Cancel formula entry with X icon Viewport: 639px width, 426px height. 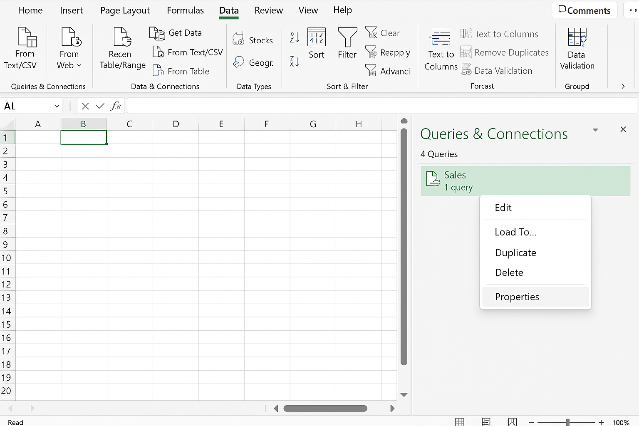(x=85, y=106)
